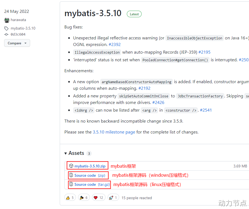Image resolution: width=249 pixels, height=209 pixels.
Task: Open issue #2192 link
Action: (x=144, y=88)
